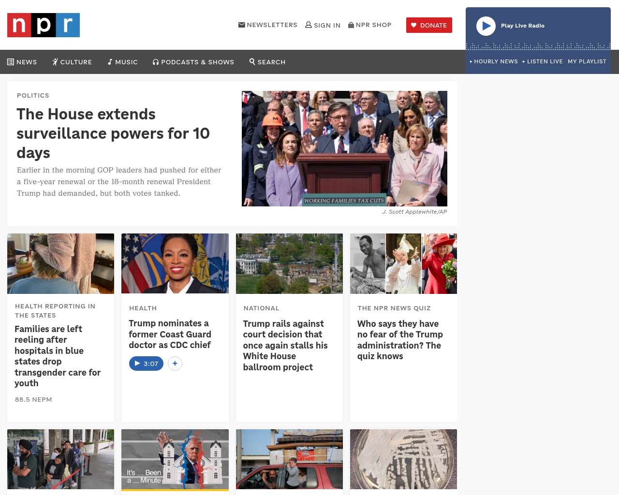619x495 pixels.
Task: Click the Sign In person icon
Action: (x=309, y=25)
